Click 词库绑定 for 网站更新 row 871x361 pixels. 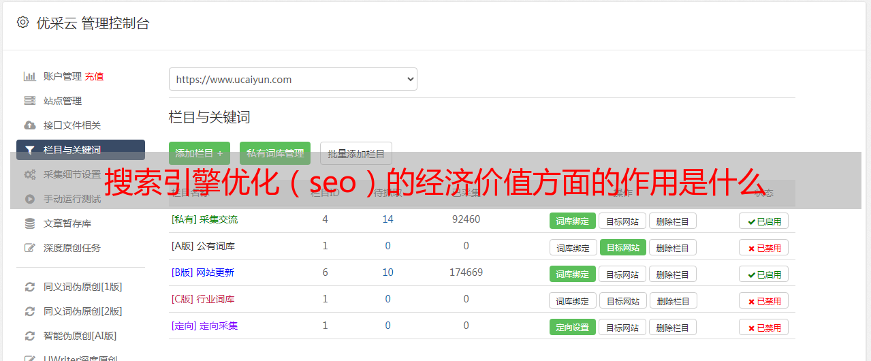[x=573, y=274]
